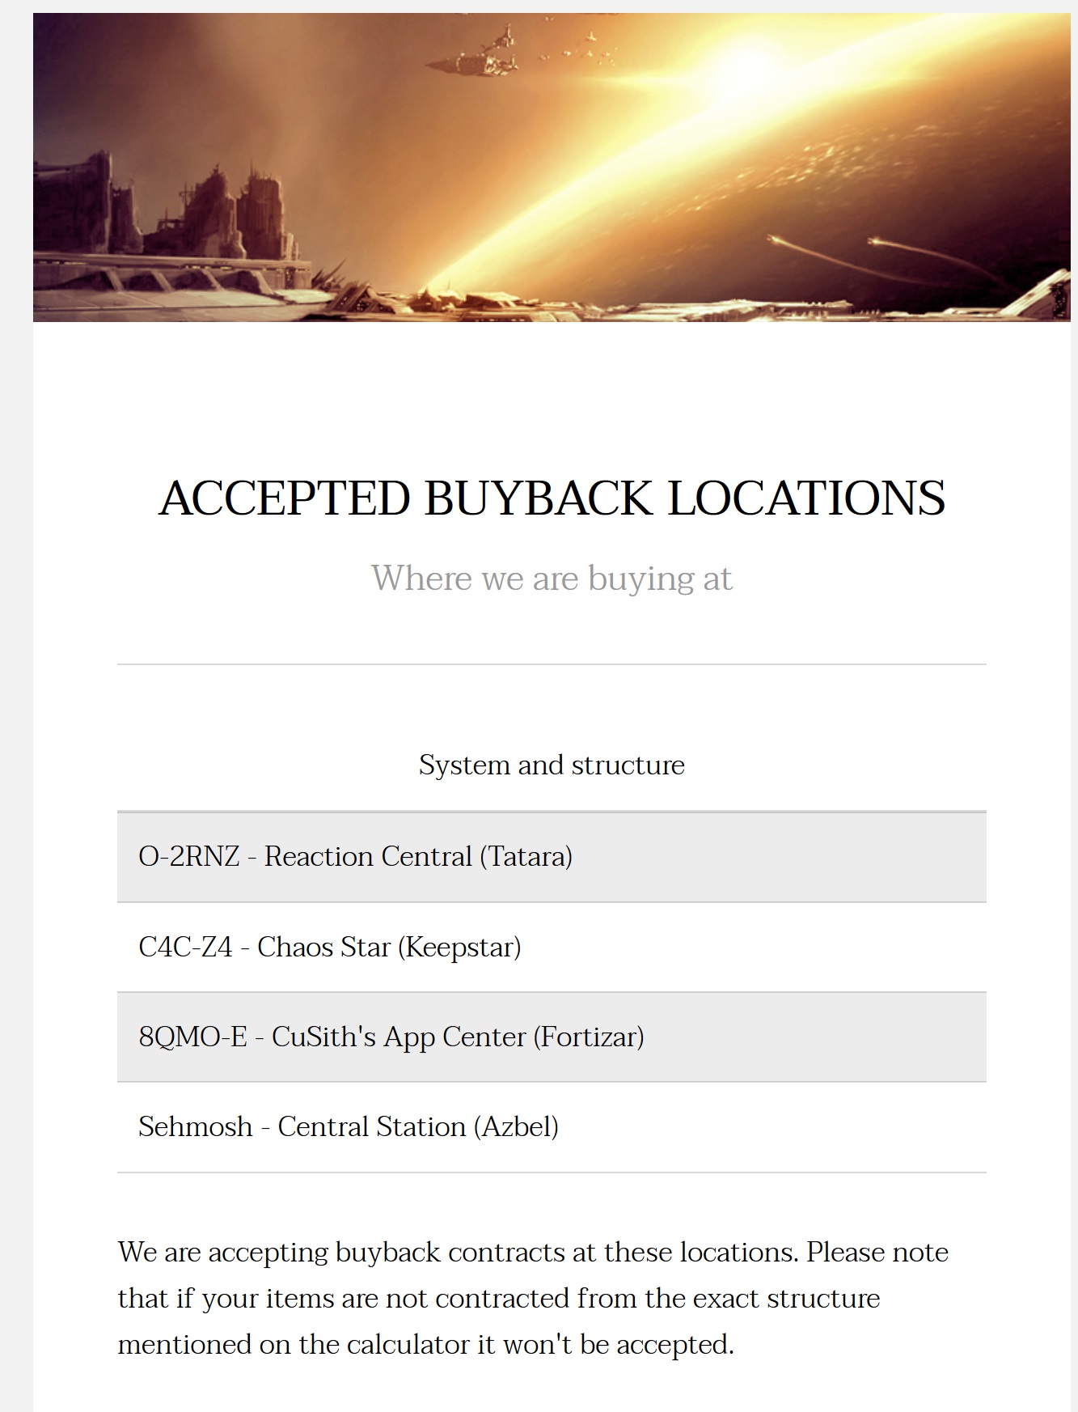The image size is (1078, 1412).
Task: Select the 8QMO-E CuSith's App Center row
Action: [552, 1037]
